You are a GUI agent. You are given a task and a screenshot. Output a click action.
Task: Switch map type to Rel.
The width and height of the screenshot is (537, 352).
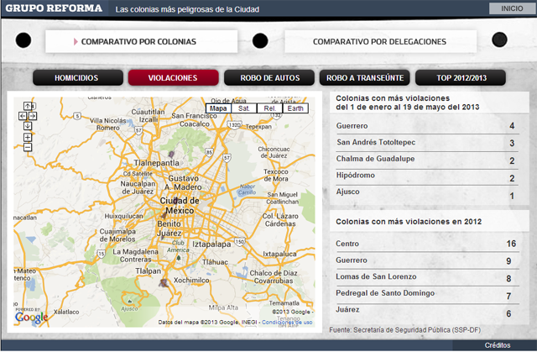tap(269, 108)
